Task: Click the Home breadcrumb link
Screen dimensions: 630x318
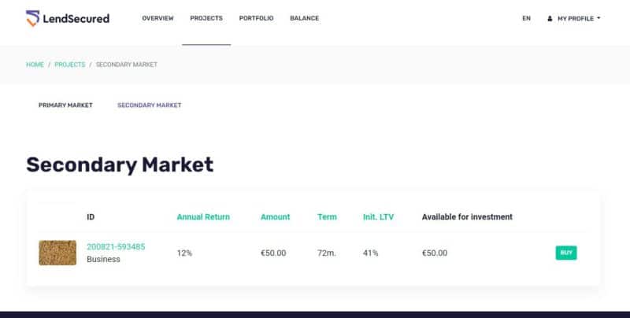Action: pyautogui.click(x=35, y=65)
